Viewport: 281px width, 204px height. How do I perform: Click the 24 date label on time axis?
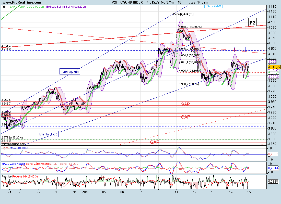pyautogui.click(x=9, y=192)
